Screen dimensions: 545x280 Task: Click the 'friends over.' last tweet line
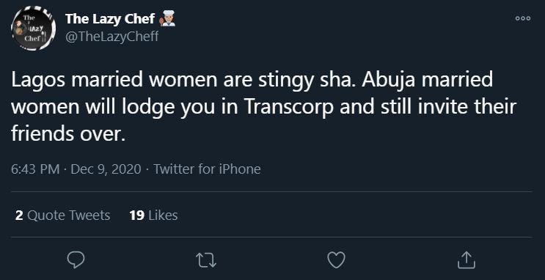click(x=68, y=133)
